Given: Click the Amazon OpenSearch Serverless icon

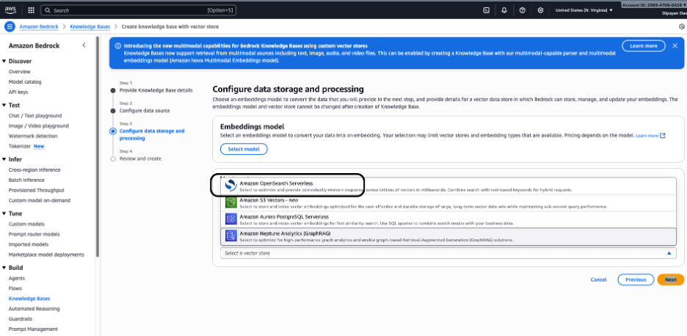Looking at the screenshot, I should (x=231, y=186).
